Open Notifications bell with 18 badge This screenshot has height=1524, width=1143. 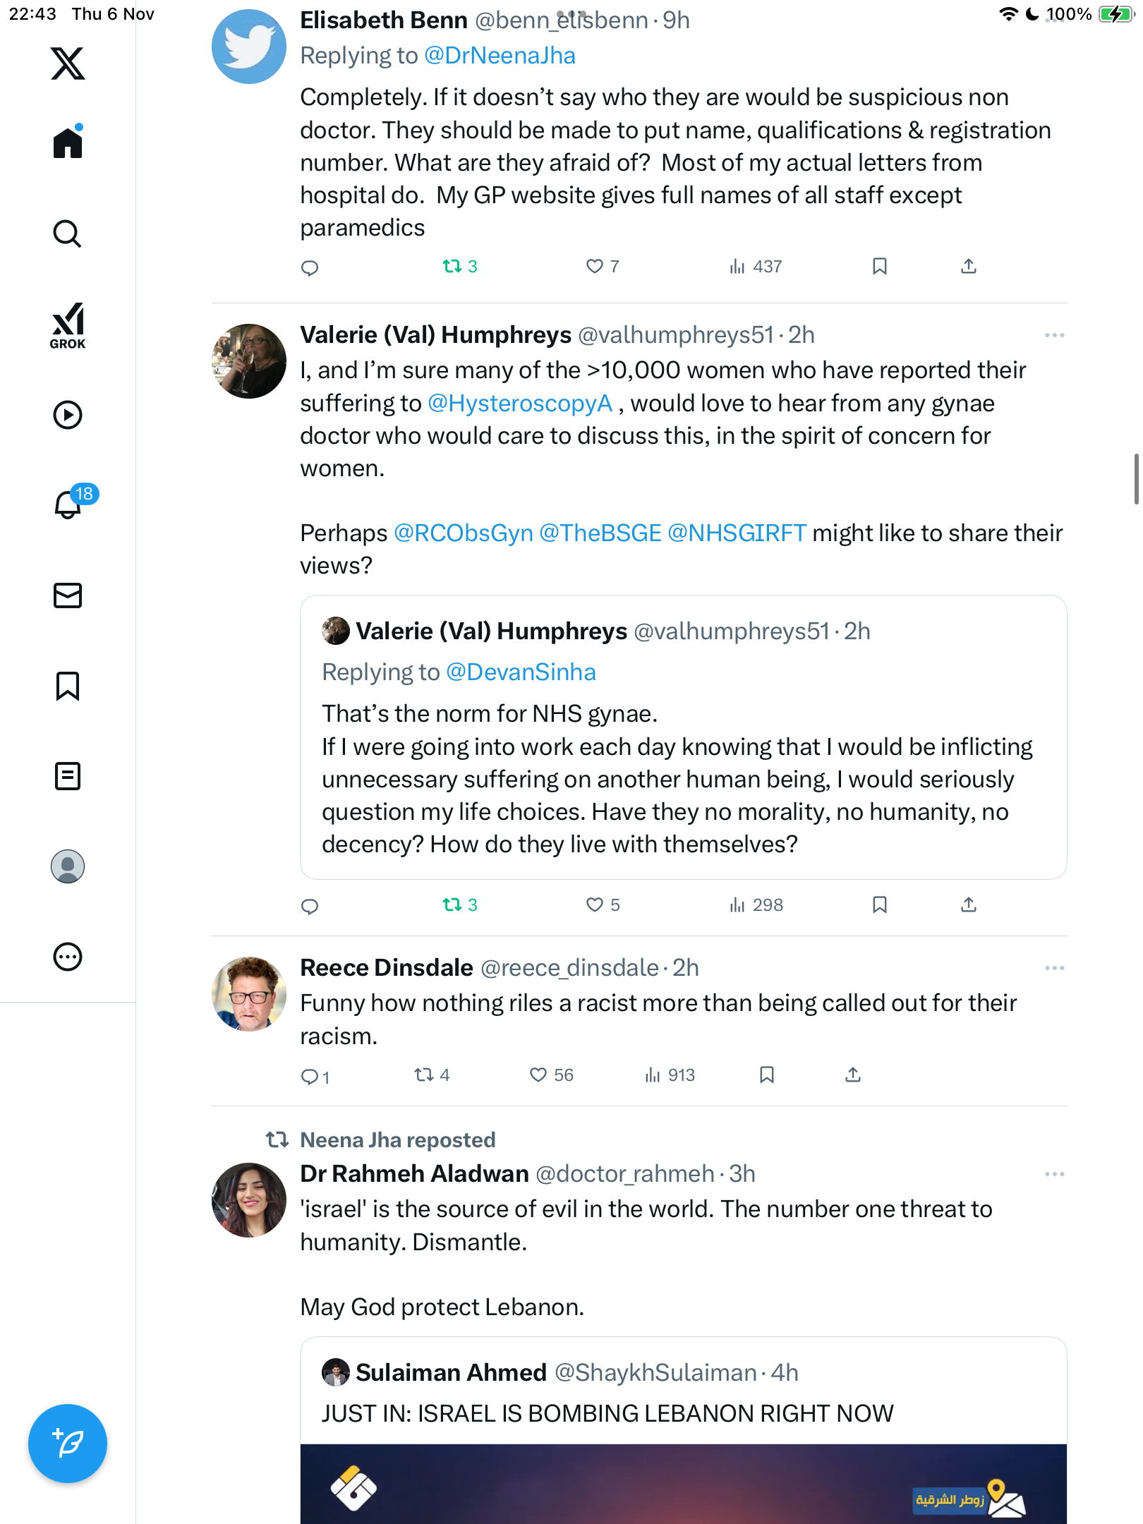tap(69, 504)
